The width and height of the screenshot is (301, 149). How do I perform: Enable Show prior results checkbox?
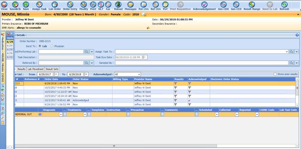(x=275, y=74)
